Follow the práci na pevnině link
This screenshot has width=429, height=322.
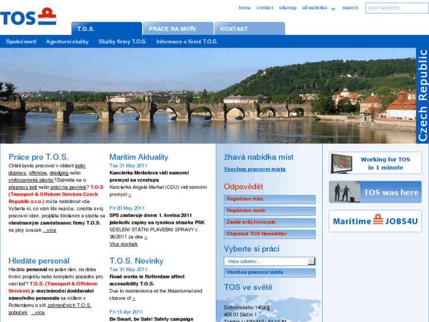[68, 187]
